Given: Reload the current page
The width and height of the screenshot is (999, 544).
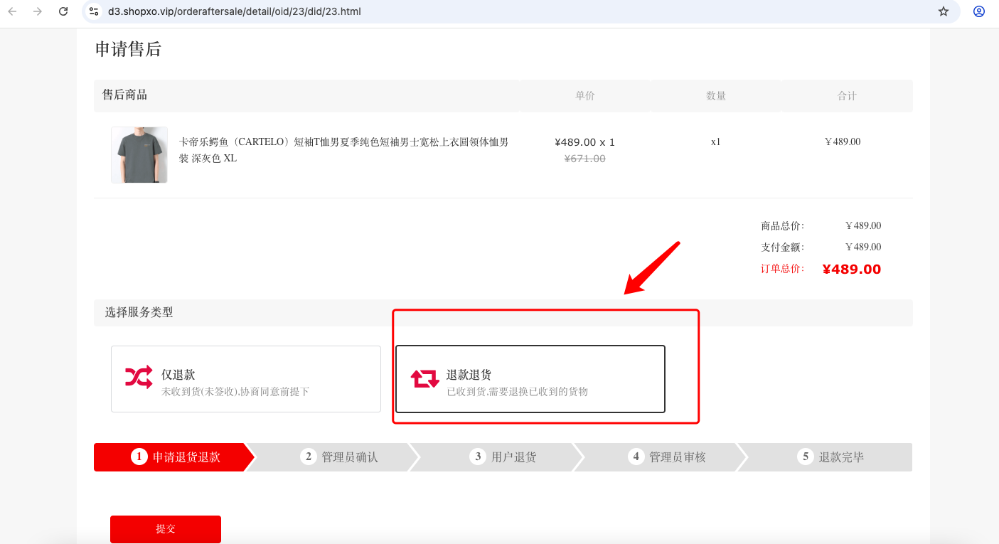Looking at the screenshot, I should point(63,11).
